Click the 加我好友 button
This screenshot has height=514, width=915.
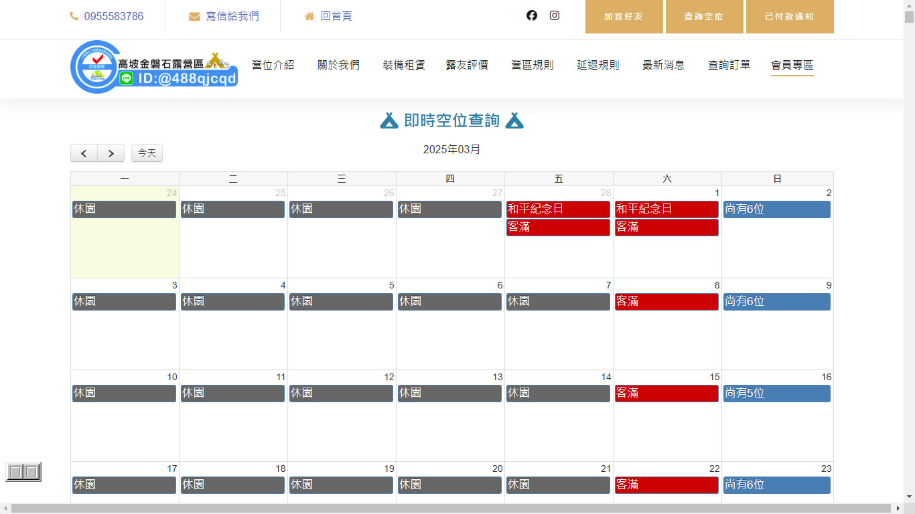624,16
